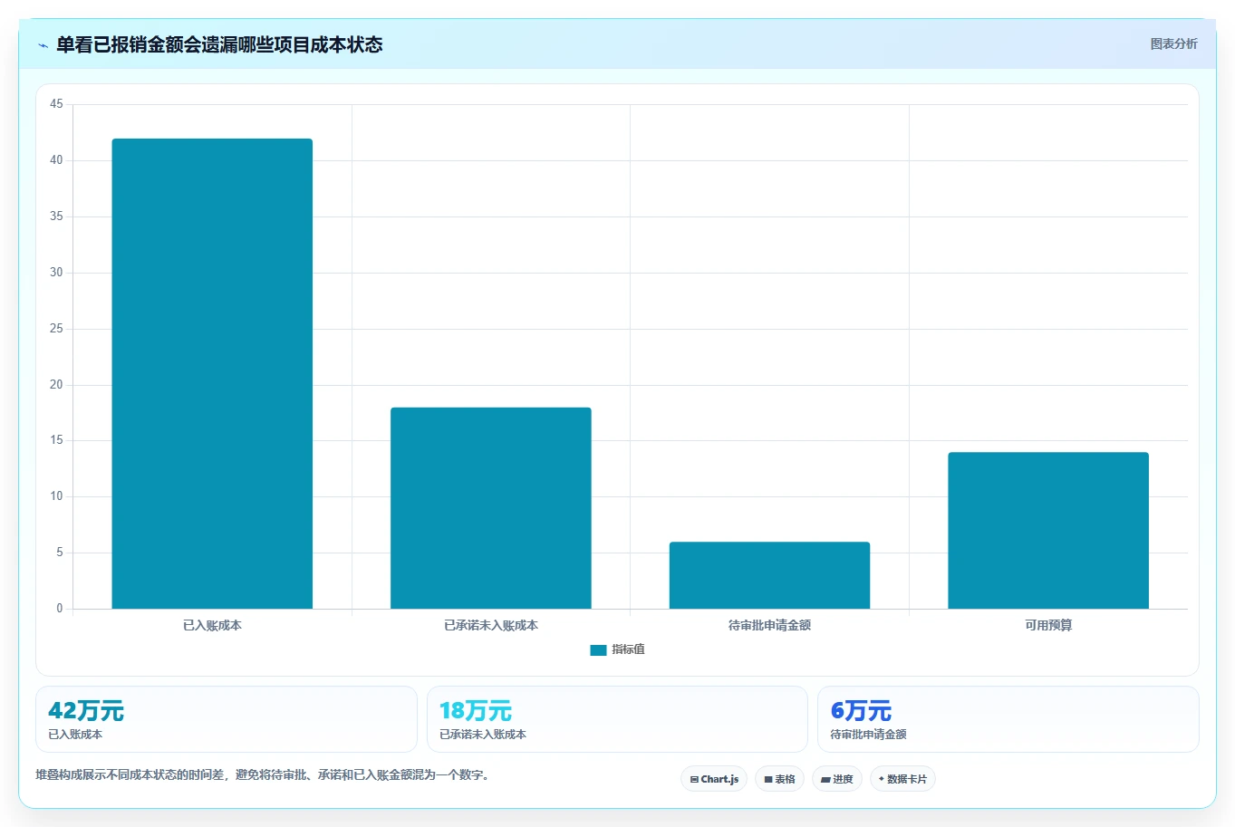
Task: Select the 已承诺未入账成本 bar in chart
Action: click(x=491, y=508)
